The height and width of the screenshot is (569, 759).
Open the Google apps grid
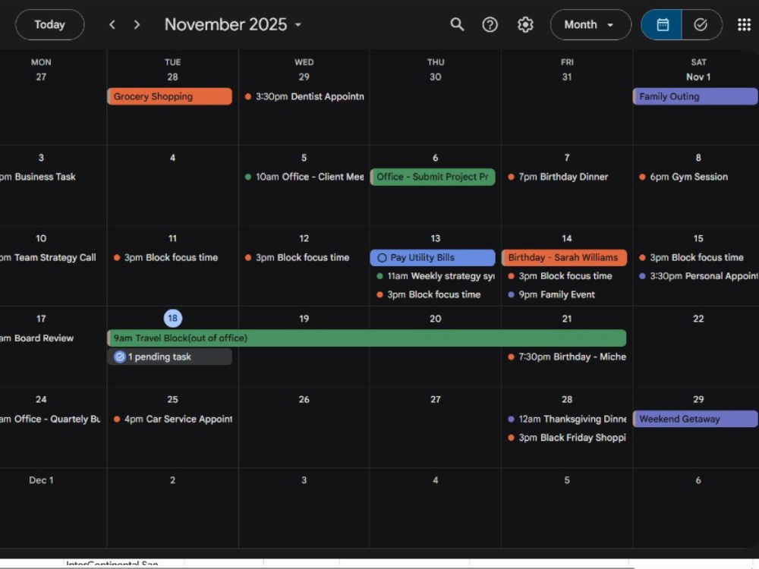click(x=744, y=25)
